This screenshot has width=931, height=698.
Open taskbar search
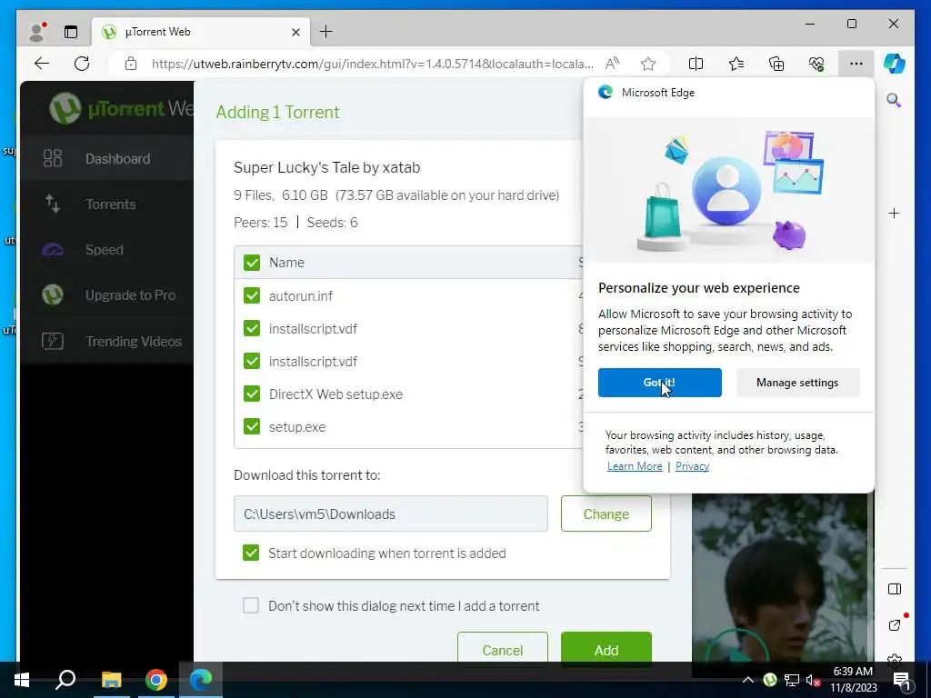65,680
